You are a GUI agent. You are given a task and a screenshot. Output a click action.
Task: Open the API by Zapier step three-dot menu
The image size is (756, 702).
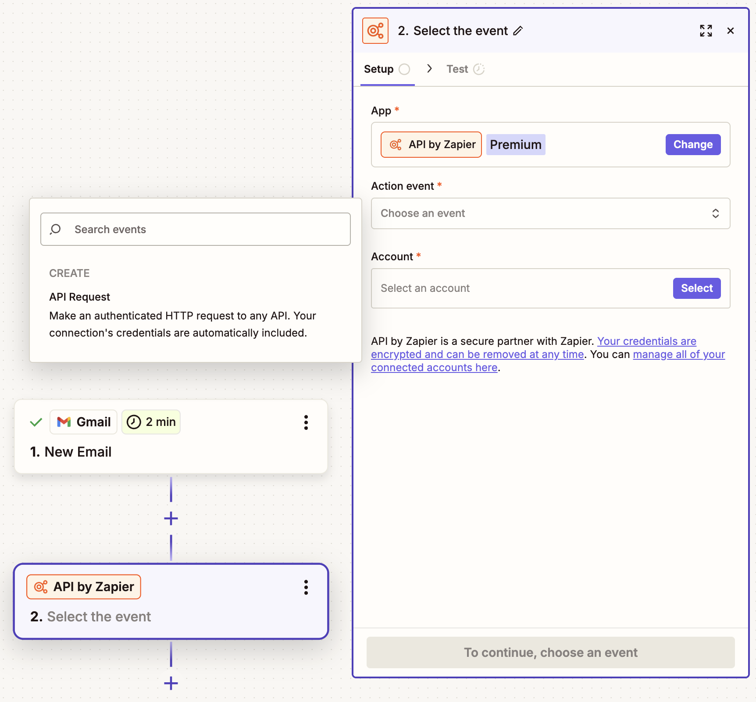306,587
